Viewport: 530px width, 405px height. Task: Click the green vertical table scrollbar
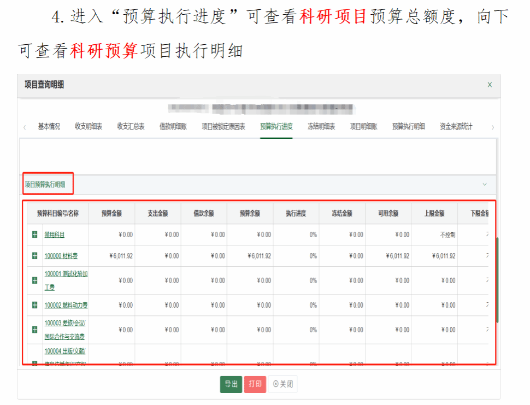497,280
